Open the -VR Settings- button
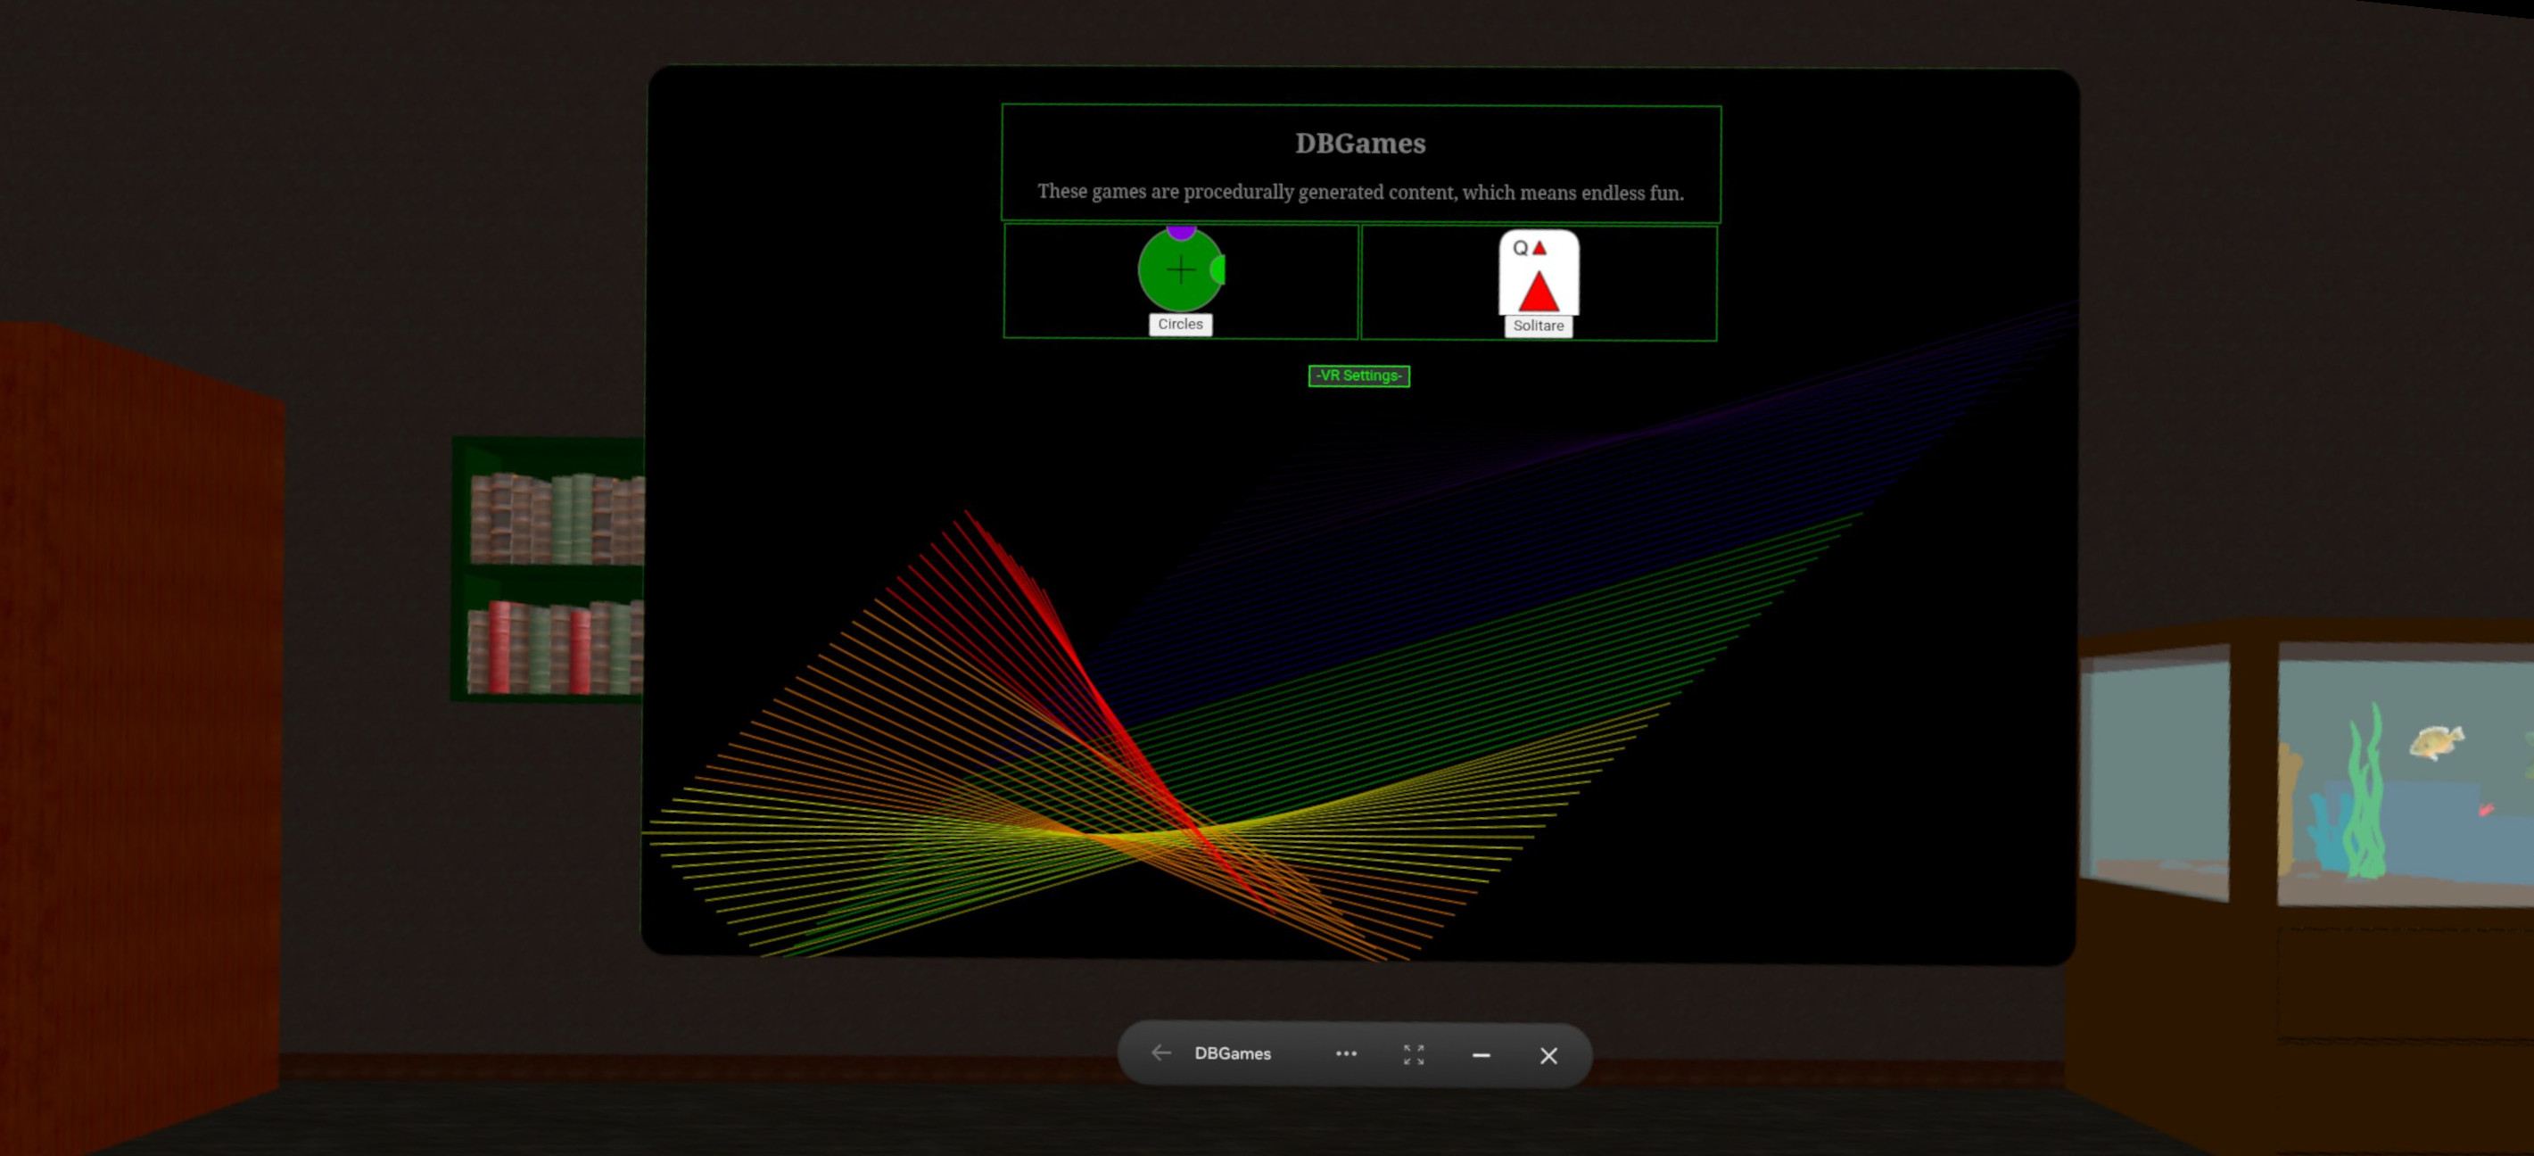The height and width of the screenshot is (1156, 2534). 1358,376
